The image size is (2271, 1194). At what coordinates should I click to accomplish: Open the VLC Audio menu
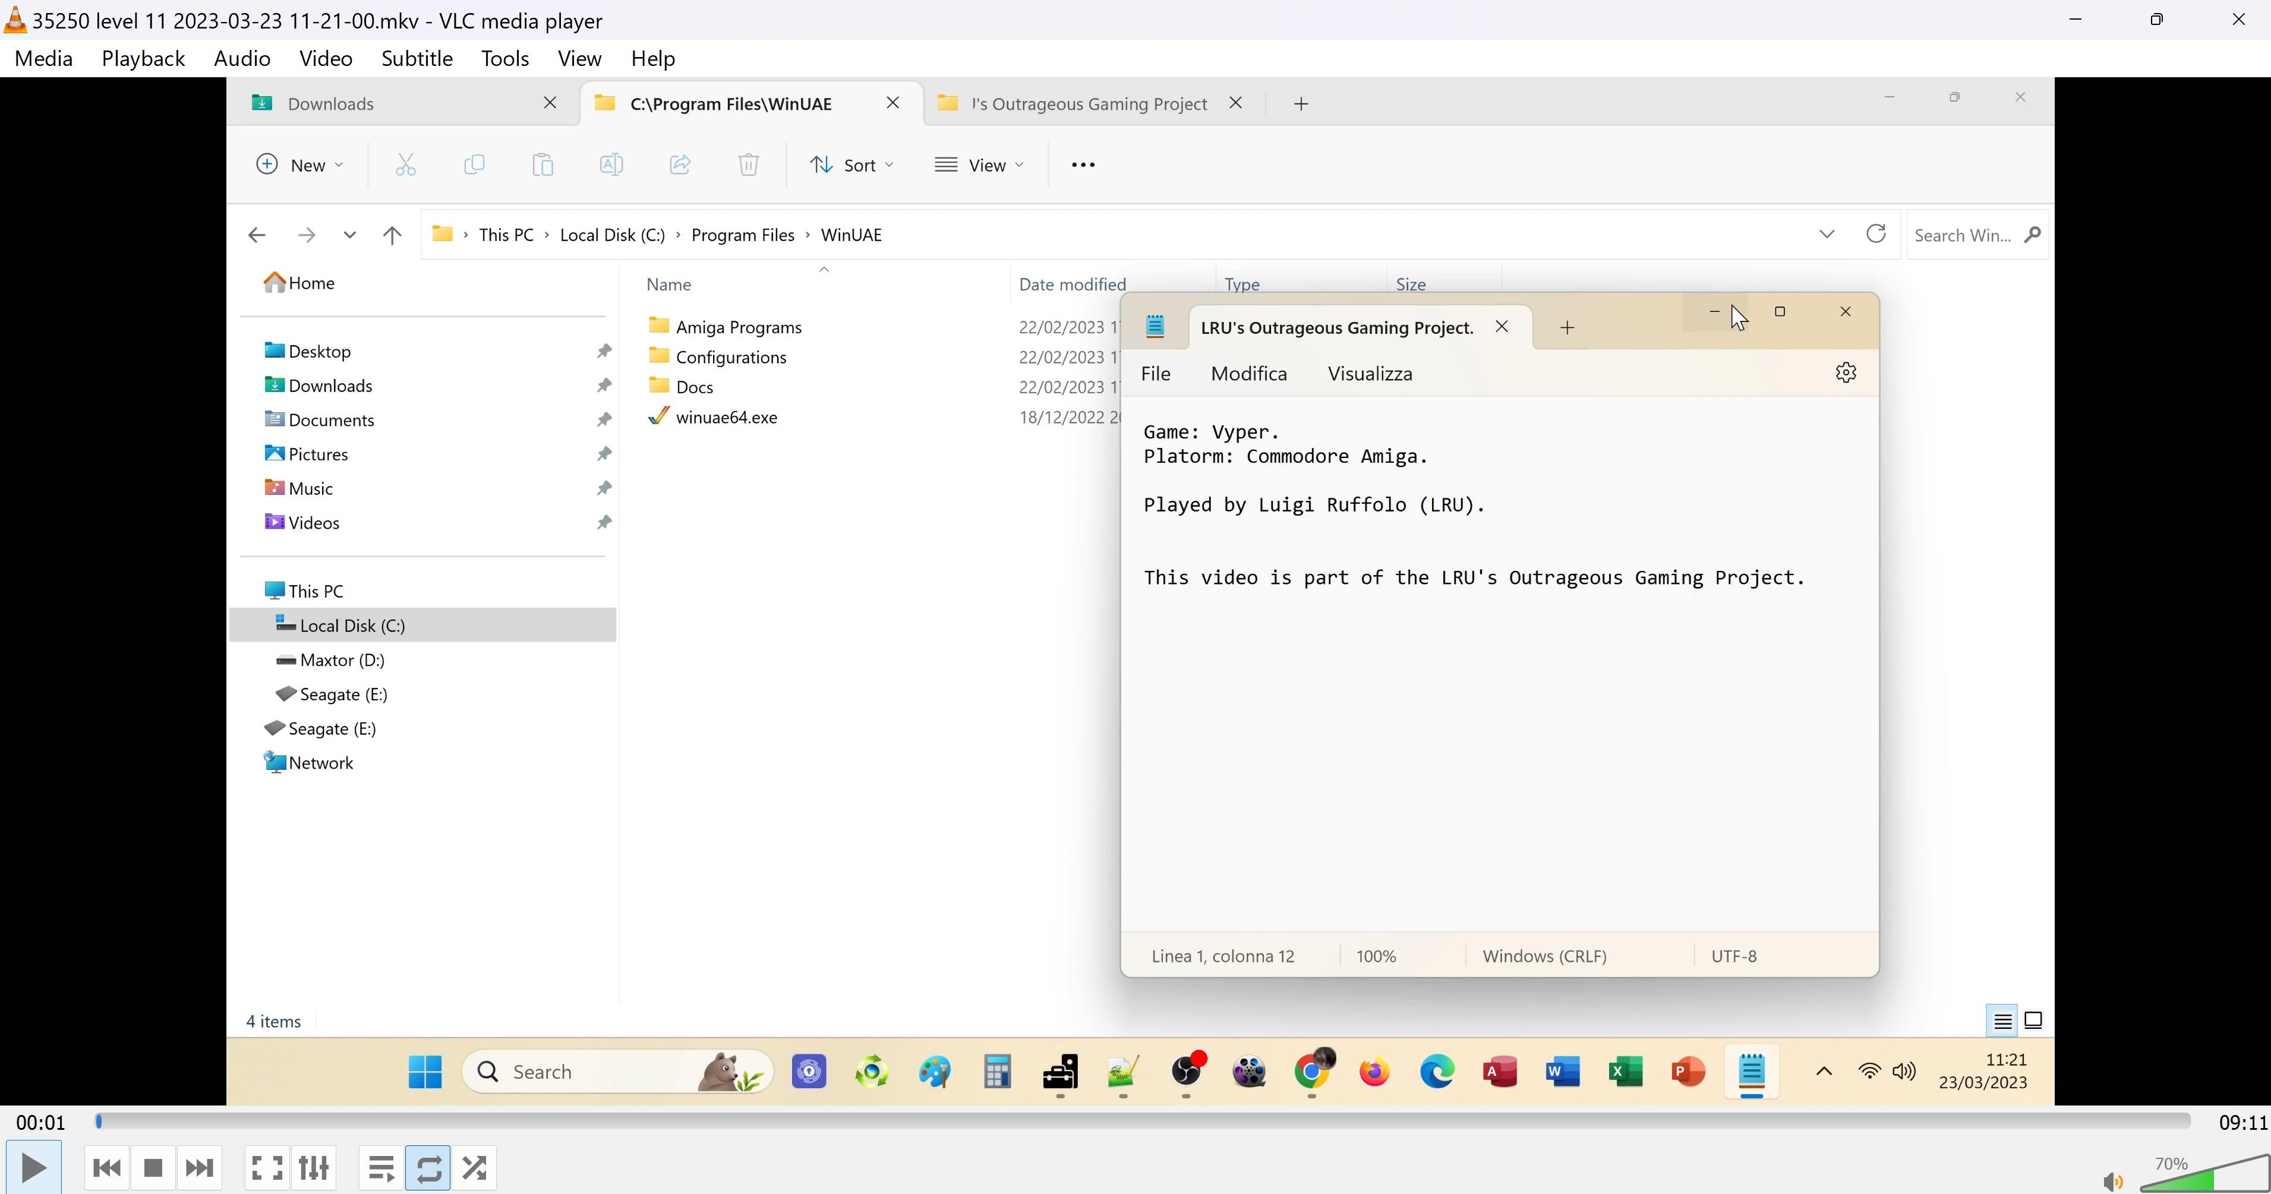[242, 58]
